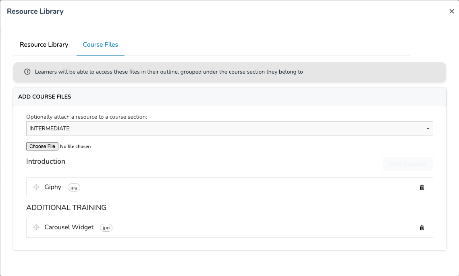Click the dropdown arrow on the INTERMEDIATE selector
This screenshot has height=276, width=459.
(x=428, y=128)
